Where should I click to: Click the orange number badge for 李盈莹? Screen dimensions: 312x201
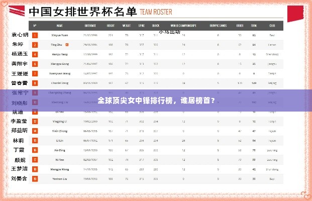[x=35, y=121]
